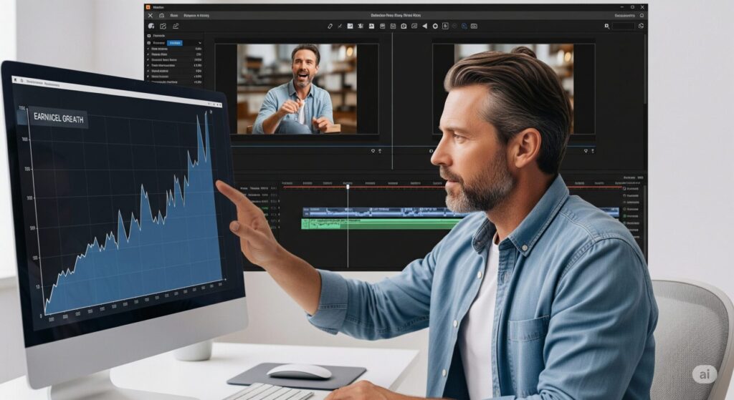Select the blue highlighted tab in left panel

[175, 42]
